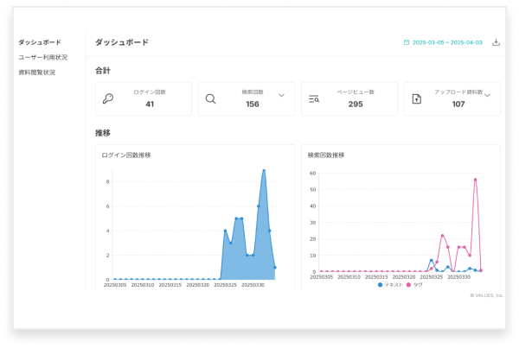Click the upload document icon
519x348 pixels.
(x=417, y=98)
